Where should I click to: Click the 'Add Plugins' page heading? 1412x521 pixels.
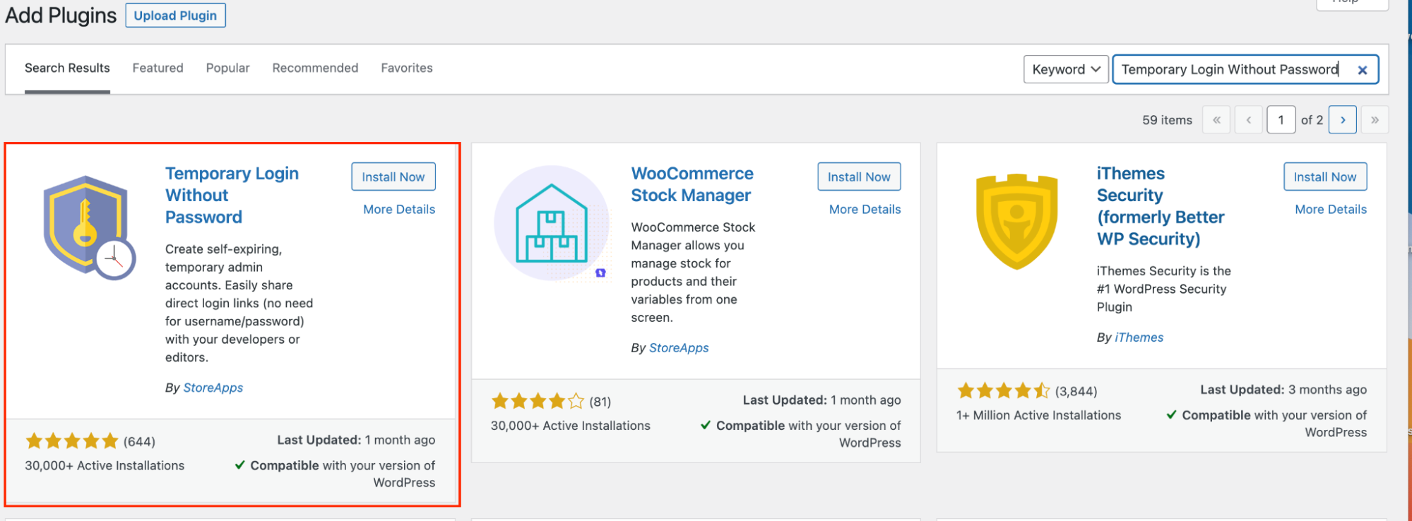(x=61, y=15)
